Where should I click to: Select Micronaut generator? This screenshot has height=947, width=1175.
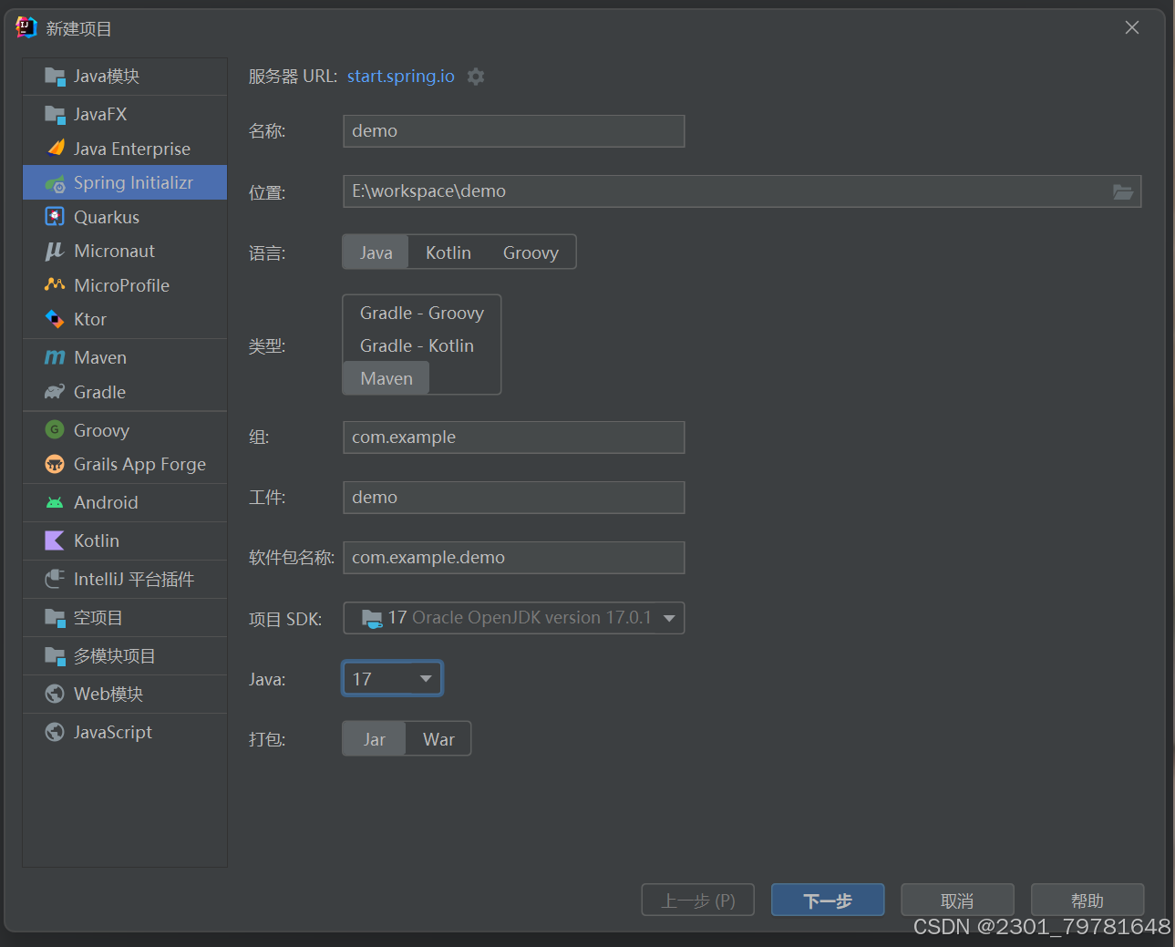[125, 251]
